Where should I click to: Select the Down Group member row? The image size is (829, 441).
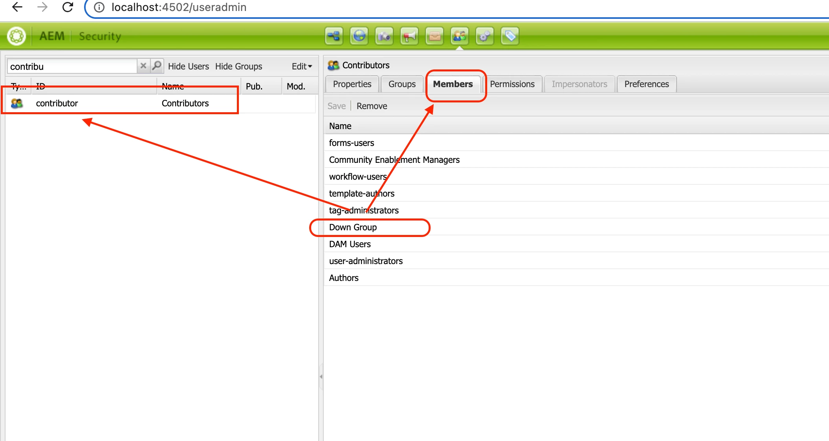pos(353,227)
